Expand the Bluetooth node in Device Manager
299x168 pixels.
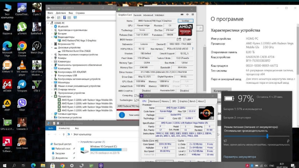point(52,27)
